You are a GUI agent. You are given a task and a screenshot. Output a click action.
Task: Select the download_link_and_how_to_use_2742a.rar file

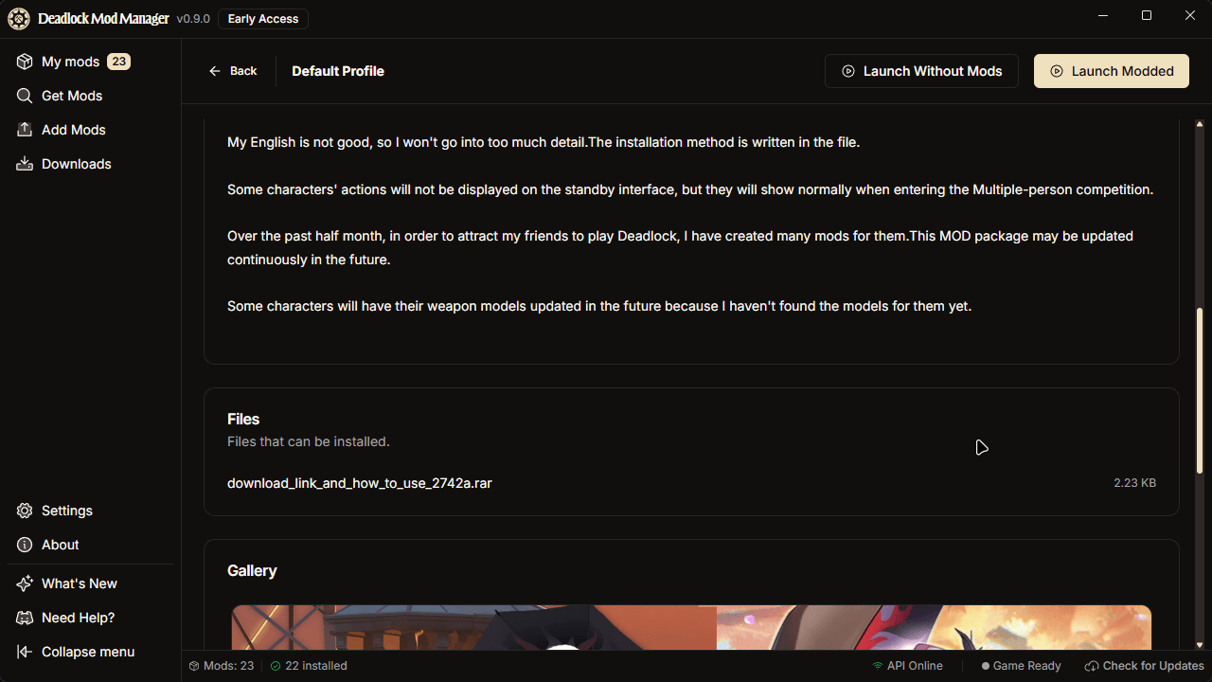[x=360, y=483]
